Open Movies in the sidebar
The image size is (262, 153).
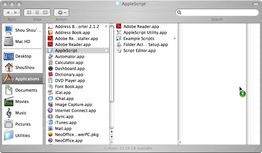point(22,102)
